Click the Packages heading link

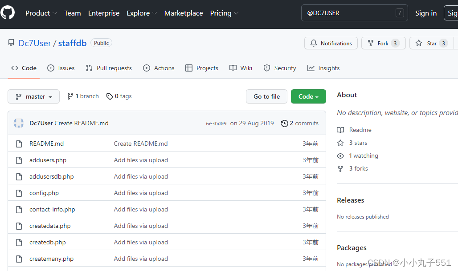click(352, 248)
